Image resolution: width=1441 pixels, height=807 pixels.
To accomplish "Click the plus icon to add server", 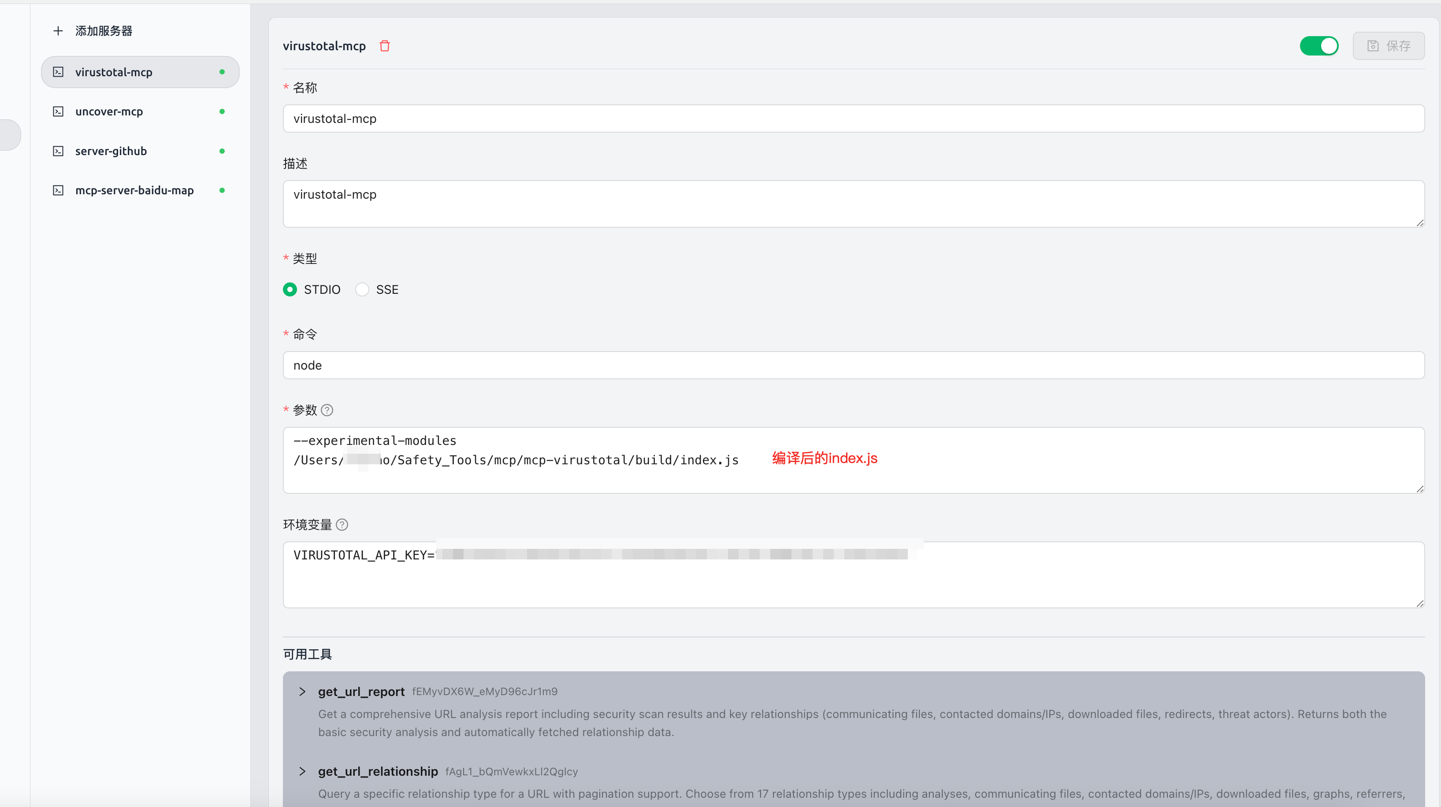I will click(58, 31).
